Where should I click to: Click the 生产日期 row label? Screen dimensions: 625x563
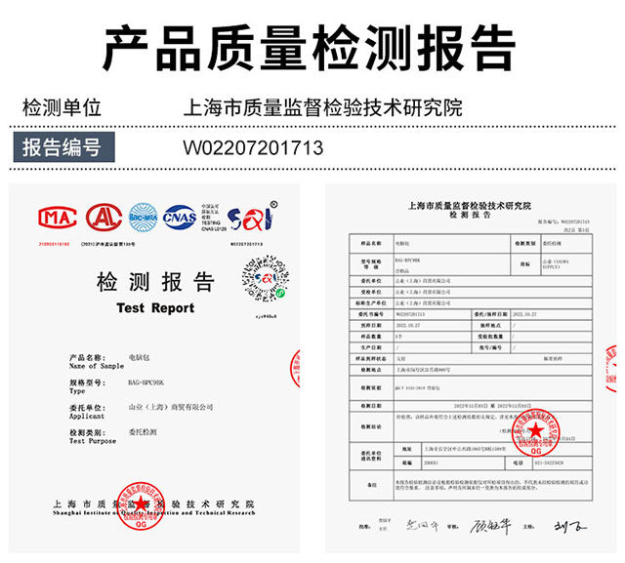[371, 347]
